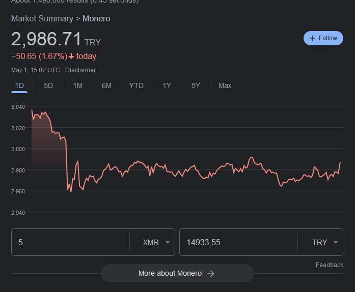This screenshot has height=292, width=355.
Task: Click the 3,040 axis label
Action: coord(18,107)
